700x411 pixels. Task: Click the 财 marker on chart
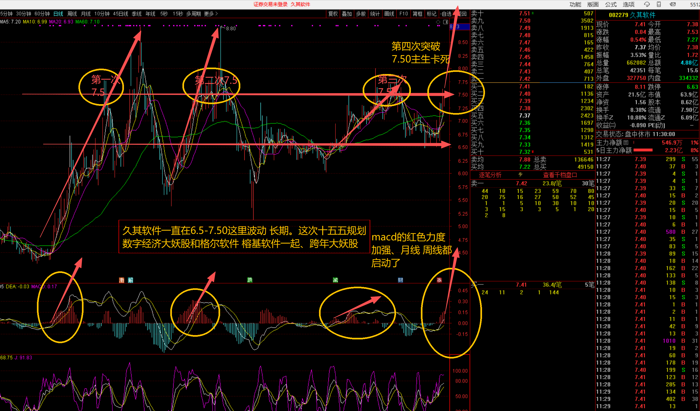(400, 280)
